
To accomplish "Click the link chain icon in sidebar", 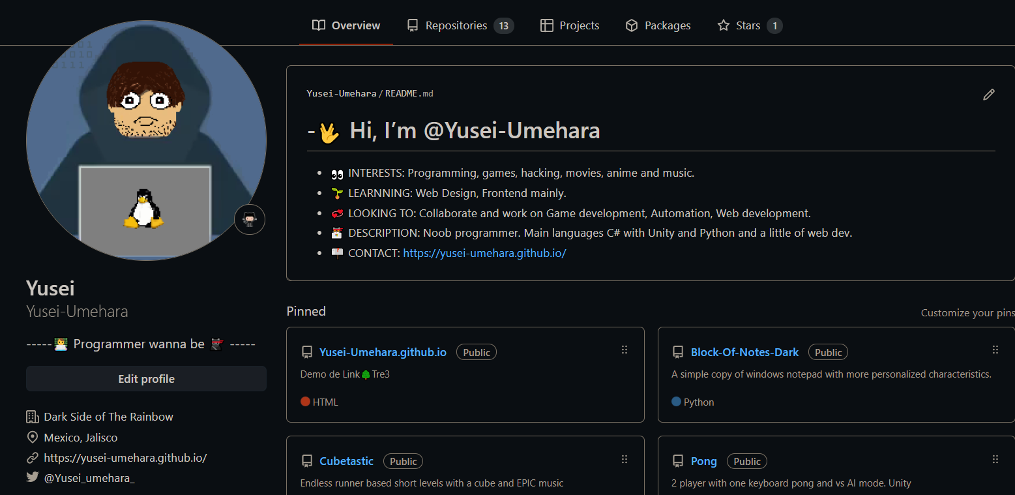I will coord(32,458).
